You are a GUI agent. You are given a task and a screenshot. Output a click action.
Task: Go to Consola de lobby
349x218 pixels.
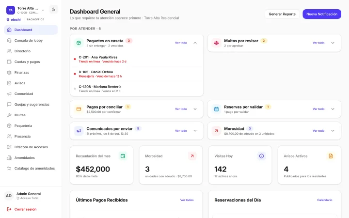tap(31, 41)
